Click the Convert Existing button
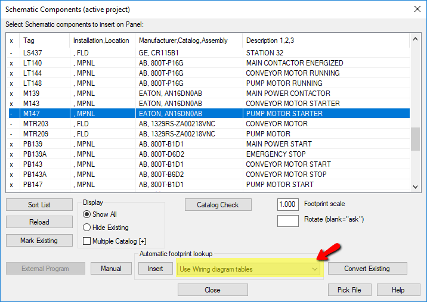Screen dimensions: 427x302 367,269
